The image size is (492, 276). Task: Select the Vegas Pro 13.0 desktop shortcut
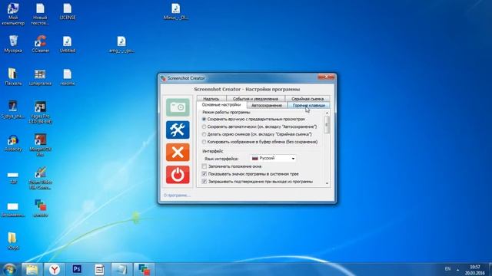pyautogui.click(x=40, y=113)
